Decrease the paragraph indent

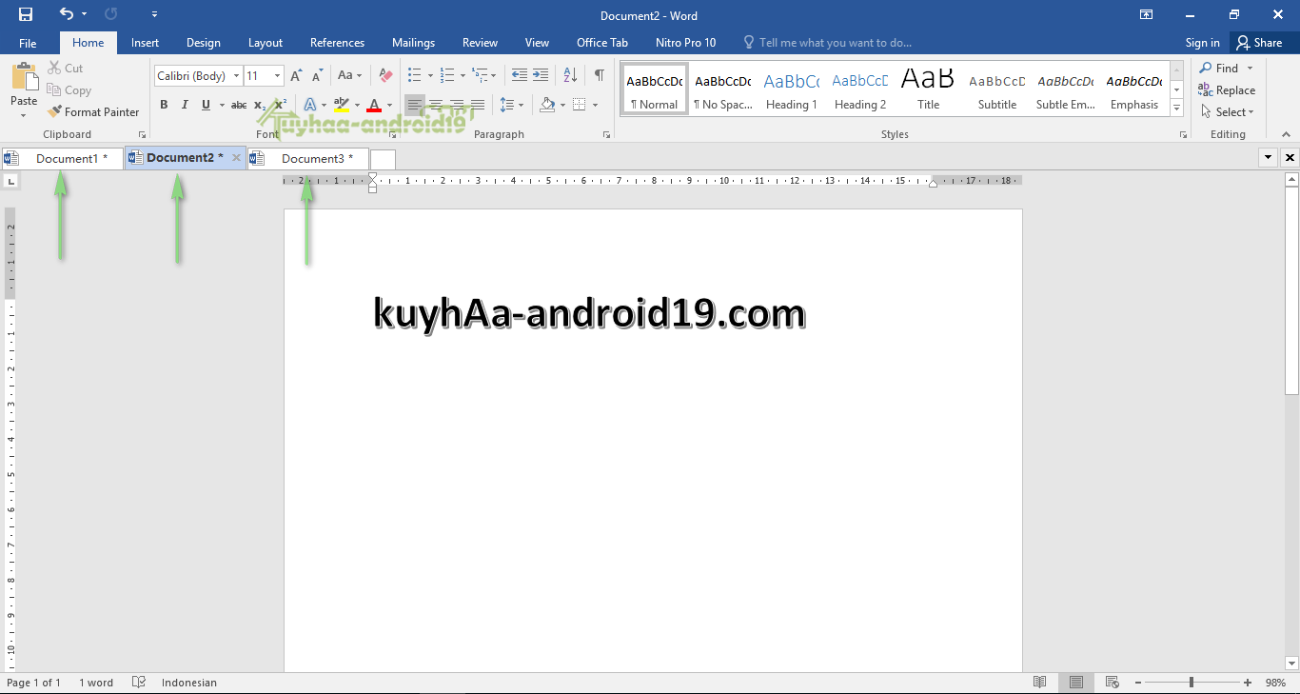519,75
